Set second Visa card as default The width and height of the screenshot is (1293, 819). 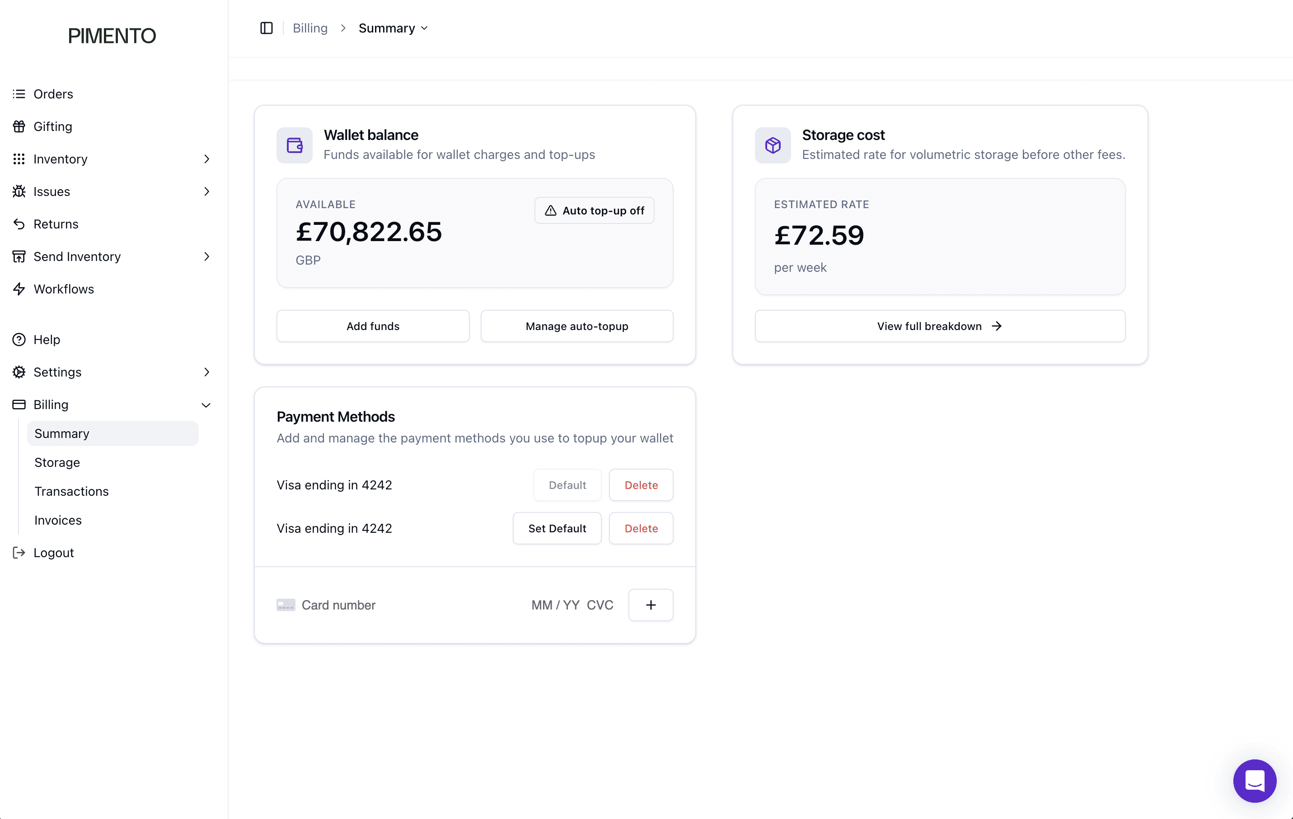point(556,528)
